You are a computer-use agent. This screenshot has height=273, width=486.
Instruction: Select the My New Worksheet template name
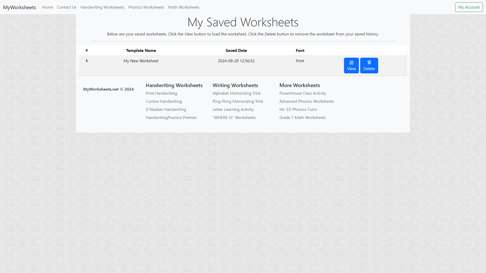(141, 61)
